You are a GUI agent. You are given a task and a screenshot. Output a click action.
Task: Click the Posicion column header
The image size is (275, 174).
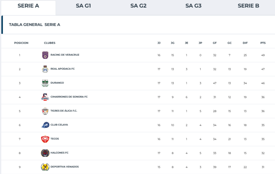coord(21,43)
